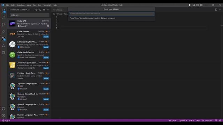Click line number 5 in editor gutter
This screenshot has width=223, height=125.
[56, 28]
